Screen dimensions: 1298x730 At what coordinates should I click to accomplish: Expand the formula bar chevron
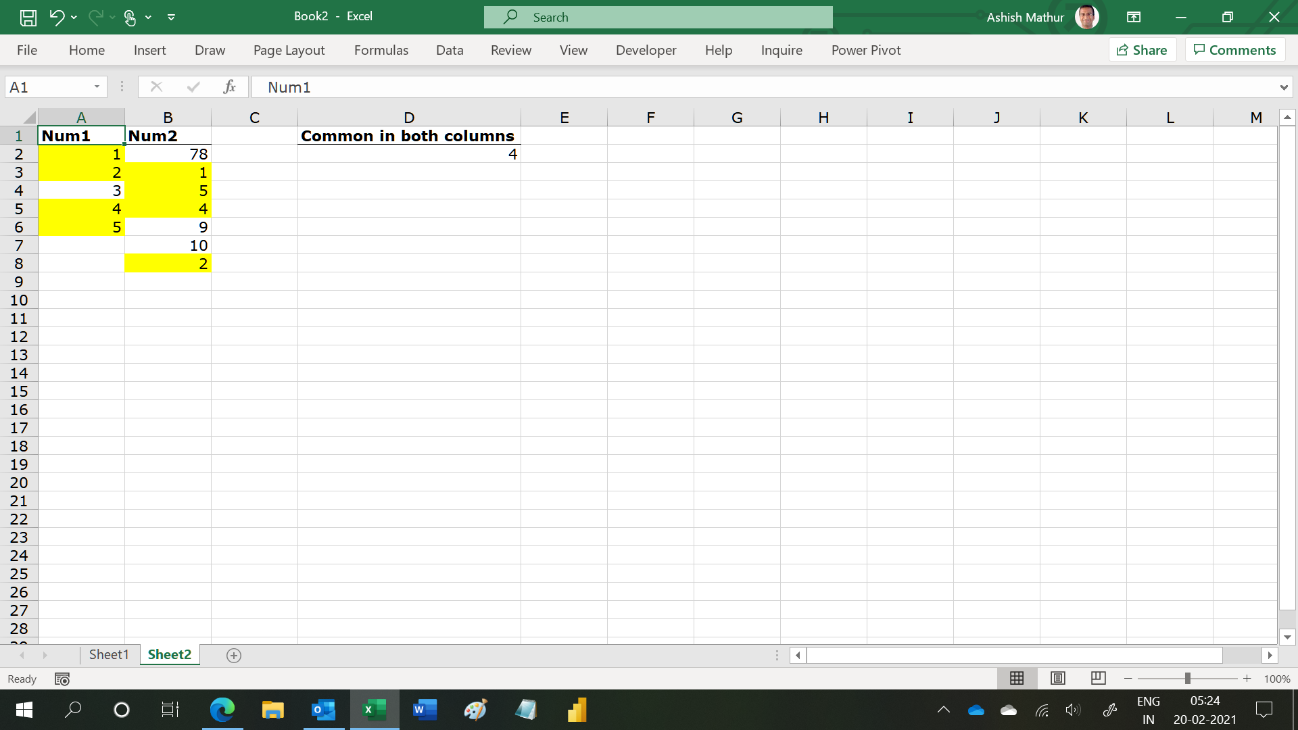coord(1283,87)
